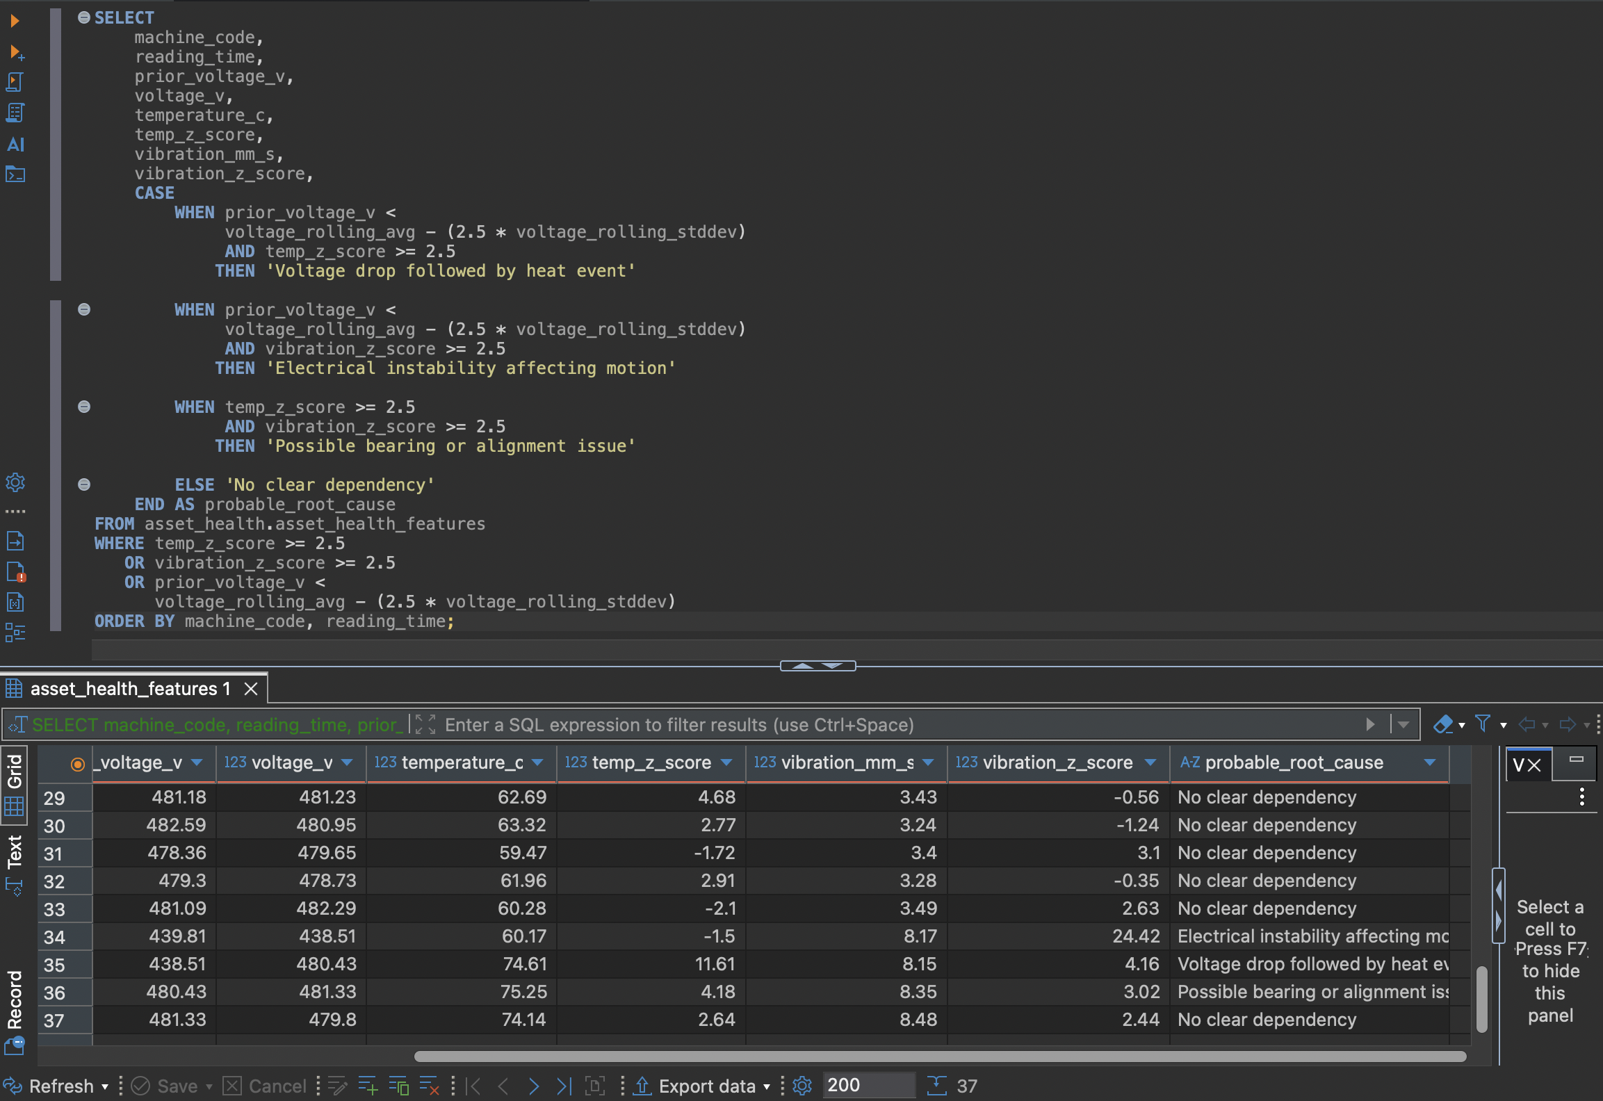
Task: Click the document with red warning icon
Action: pos(15,571)
